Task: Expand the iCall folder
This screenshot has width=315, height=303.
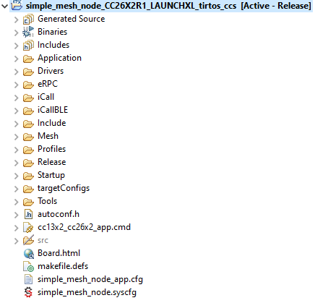Action: pyautogui.click(x=16, y=98)
